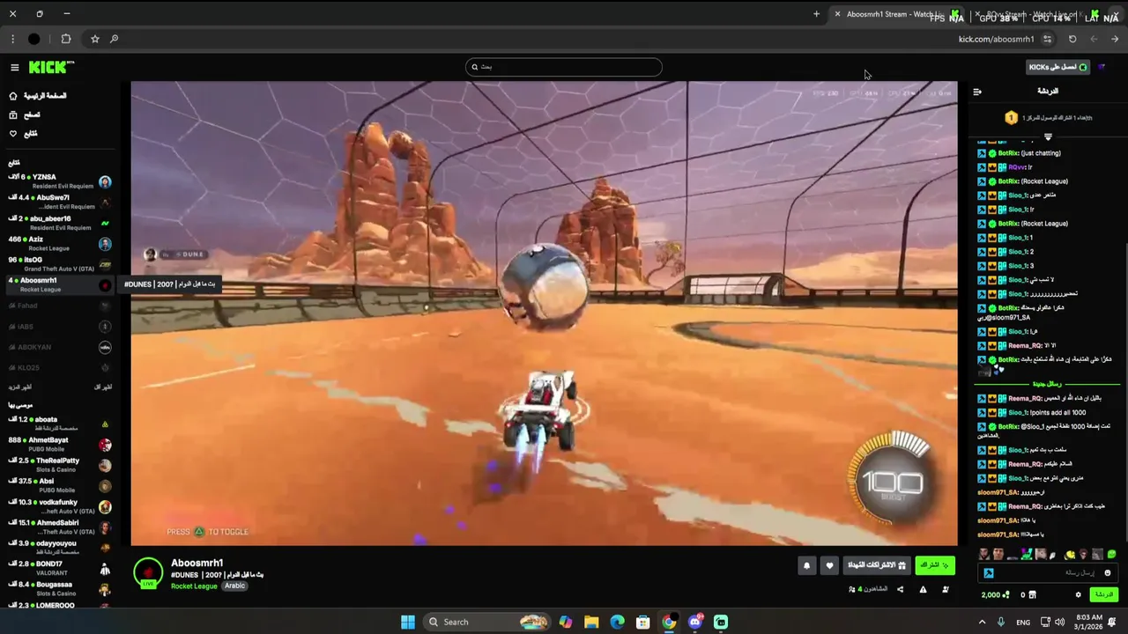Image resolution: width=1128 pixels, height=634 pixels.
Task: Expand show more followed channels
Action: coord(19,387)
